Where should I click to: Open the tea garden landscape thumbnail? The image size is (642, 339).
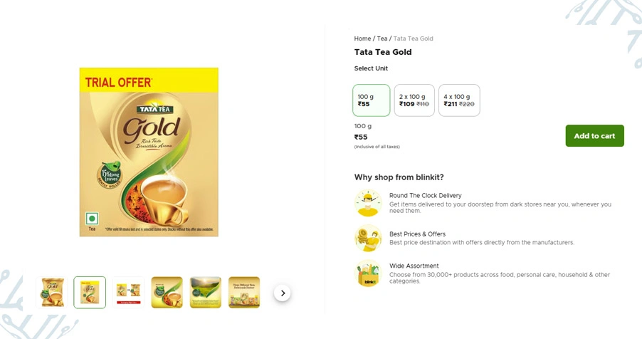(x=205, y=293)
